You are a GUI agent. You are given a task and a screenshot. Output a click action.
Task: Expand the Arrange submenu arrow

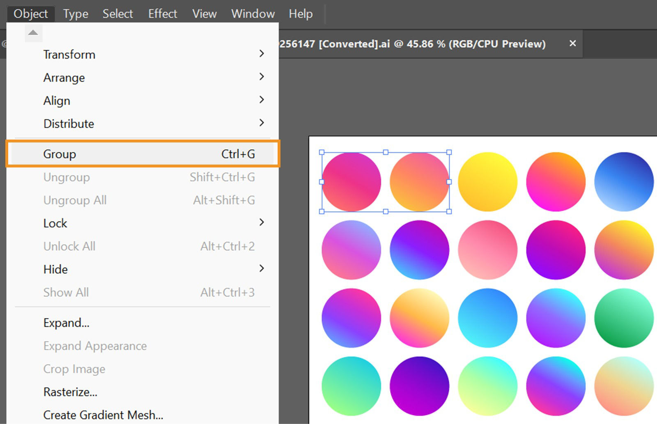[x=262, y=77]
